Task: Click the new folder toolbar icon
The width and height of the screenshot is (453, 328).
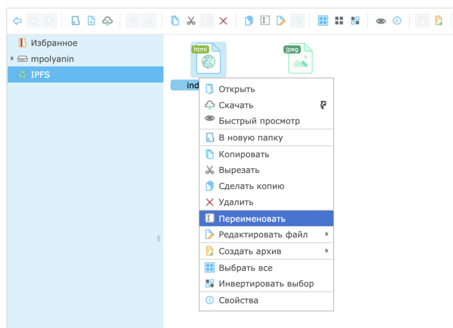Action: coord(75,21)
